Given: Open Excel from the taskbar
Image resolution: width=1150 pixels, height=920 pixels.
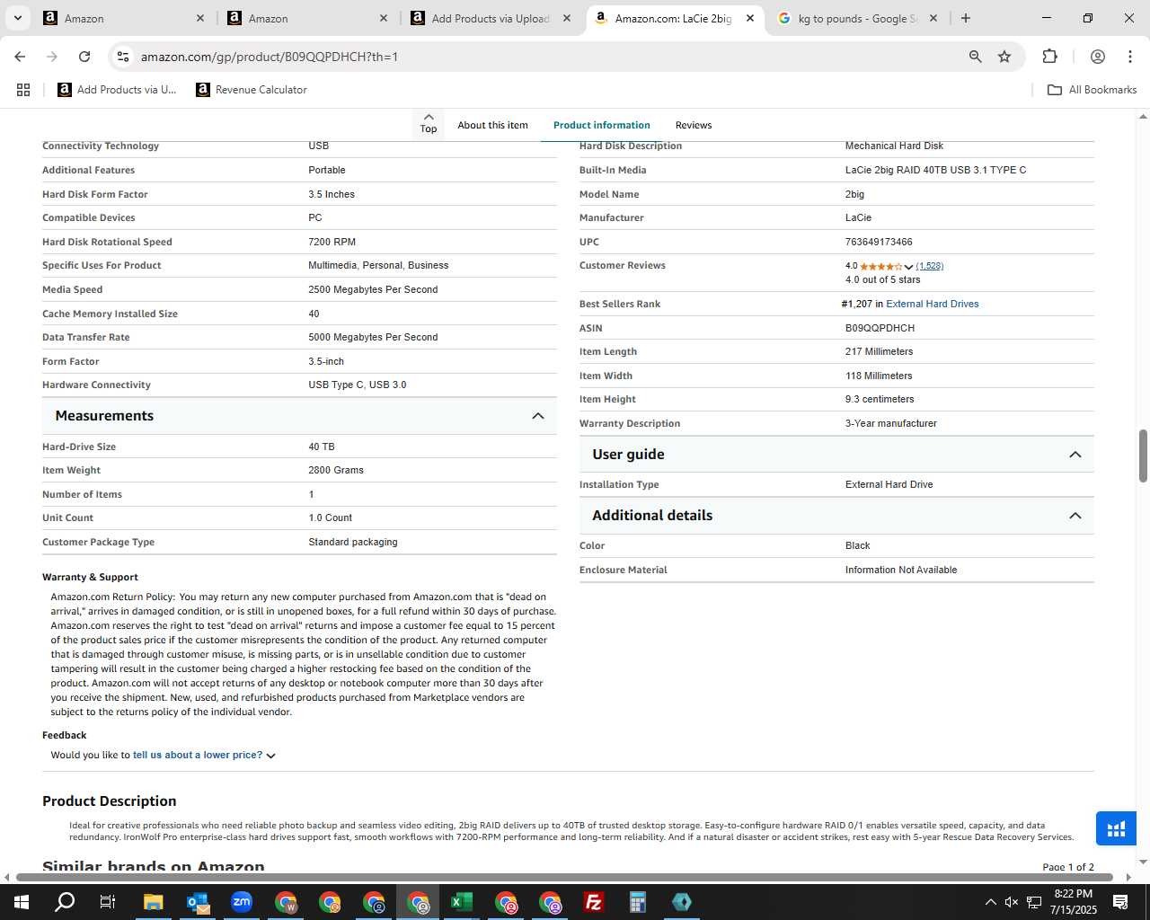Looking at the screenshot, I should pos(462,902).
